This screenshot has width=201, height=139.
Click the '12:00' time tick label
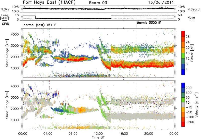(x=98, y=134)
